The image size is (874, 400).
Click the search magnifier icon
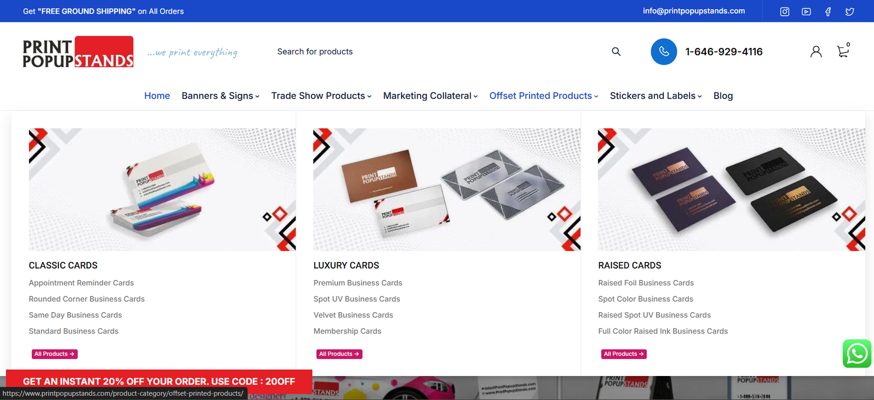(616, 51)
